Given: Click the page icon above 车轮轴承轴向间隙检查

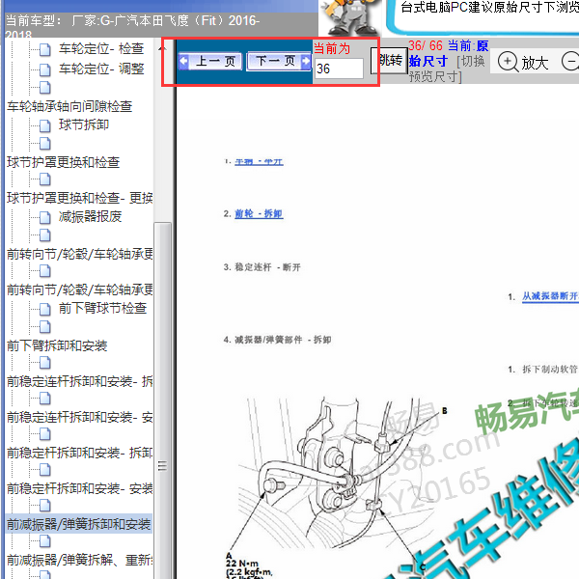Looking at the screenshot, I should (45, 88).
